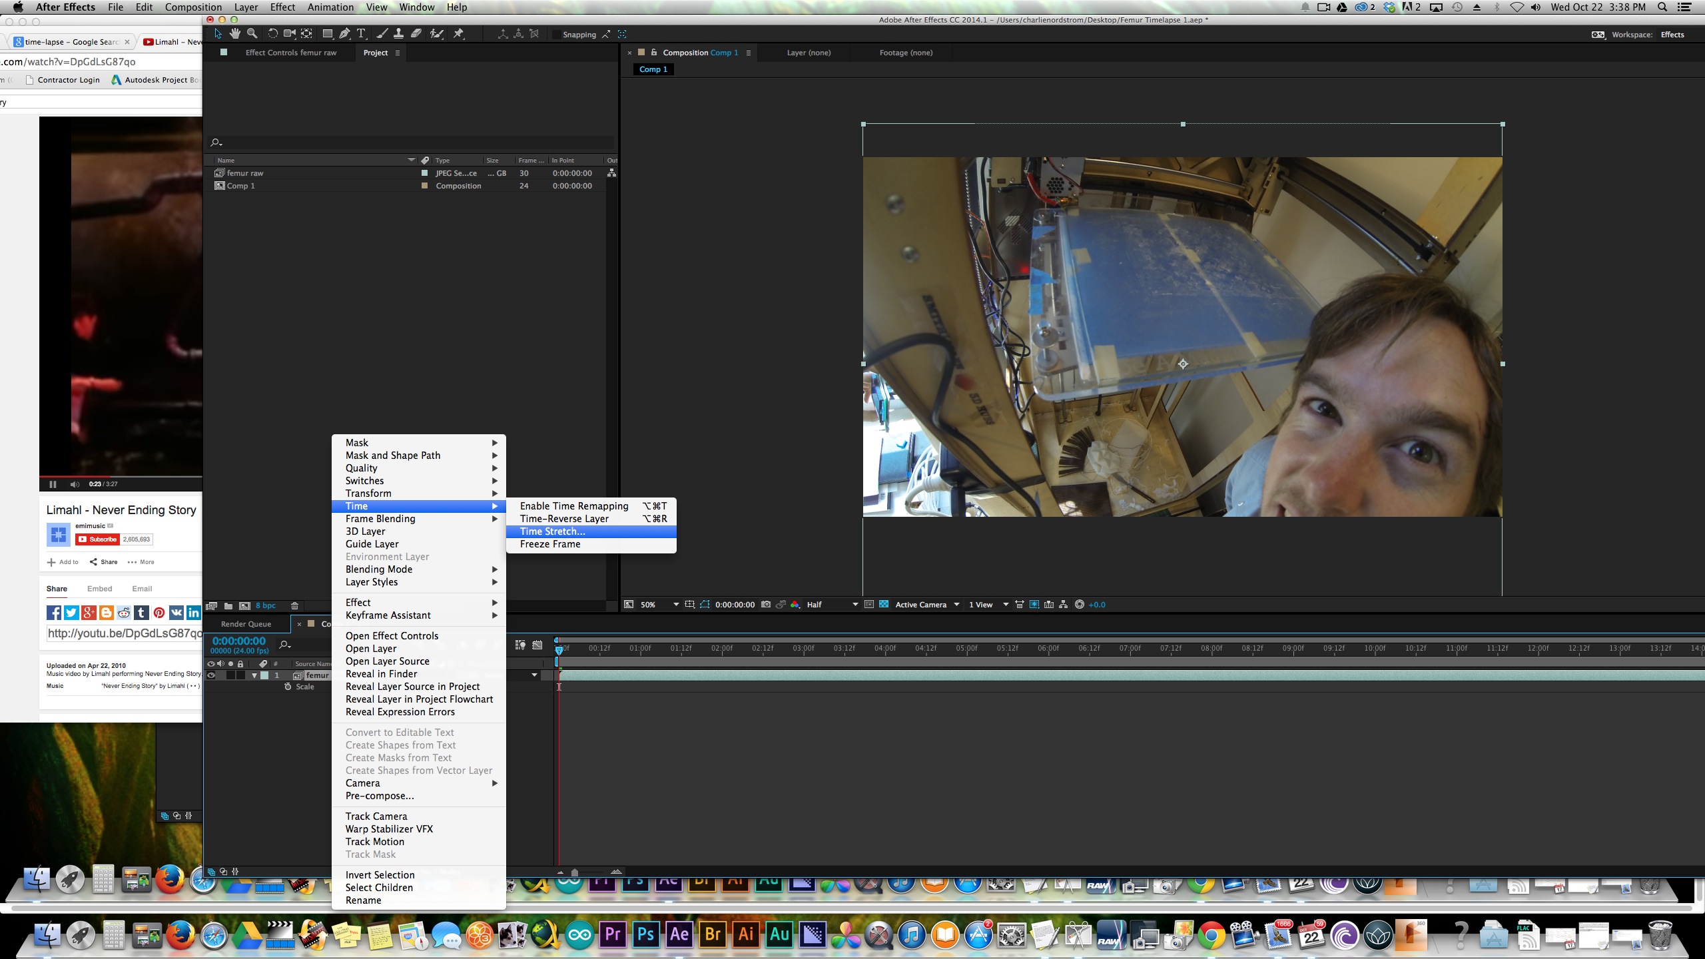Screen dimensions: 1705x959
Task: Select the Hand tool
Action: coord(234,34)
